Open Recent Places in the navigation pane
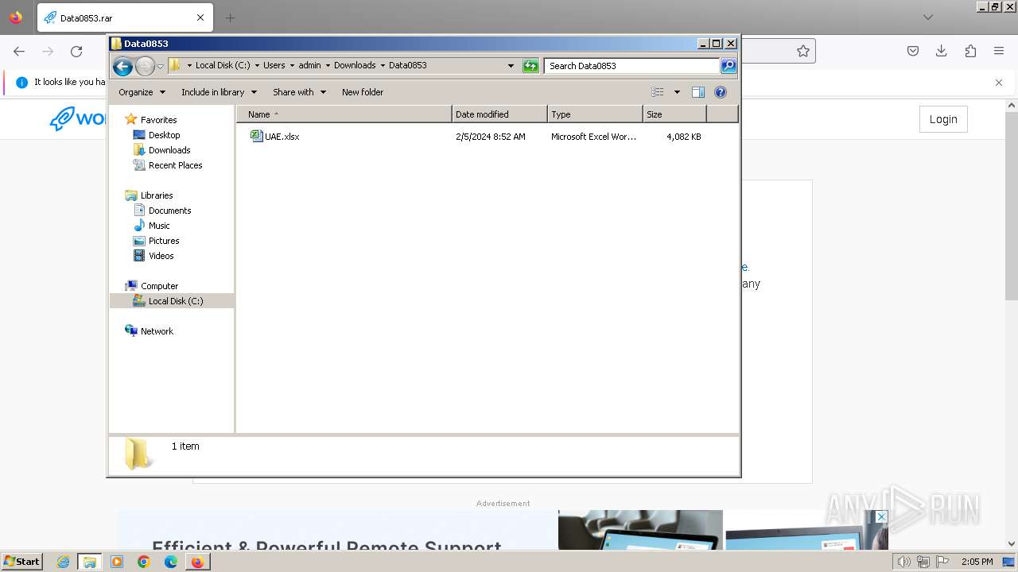The width and height of the screenshot is (1018, 572). click(175, 165)
